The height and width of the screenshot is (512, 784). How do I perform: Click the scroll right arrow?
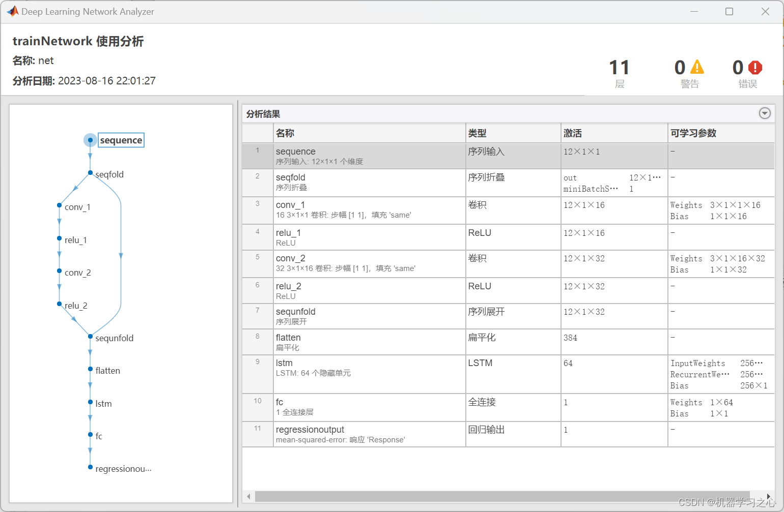click(768, 496)
